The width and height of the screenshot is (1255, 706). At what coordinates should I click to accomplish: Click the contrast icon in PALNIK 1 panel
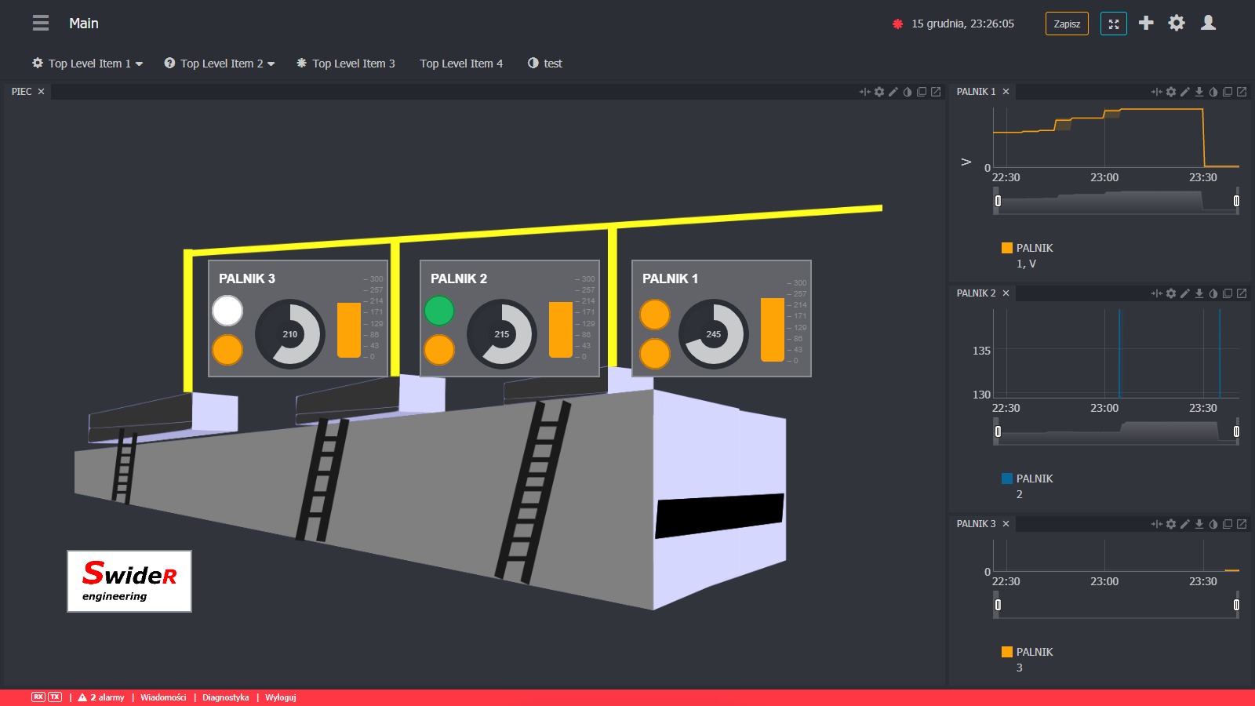[1213, 92]
